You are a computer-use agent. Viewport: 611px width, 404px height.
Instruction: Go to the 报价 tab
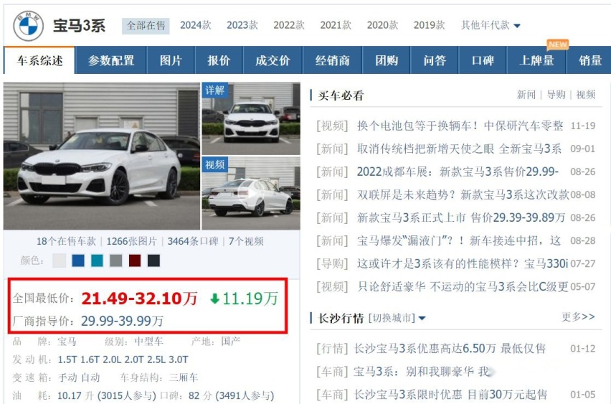(x=219, y=60)
